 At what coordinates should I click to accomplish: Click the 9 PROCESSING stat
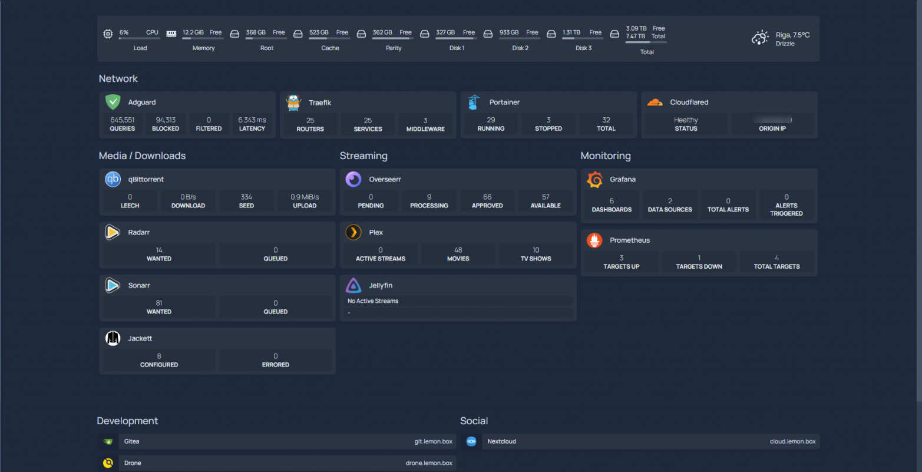429,202
